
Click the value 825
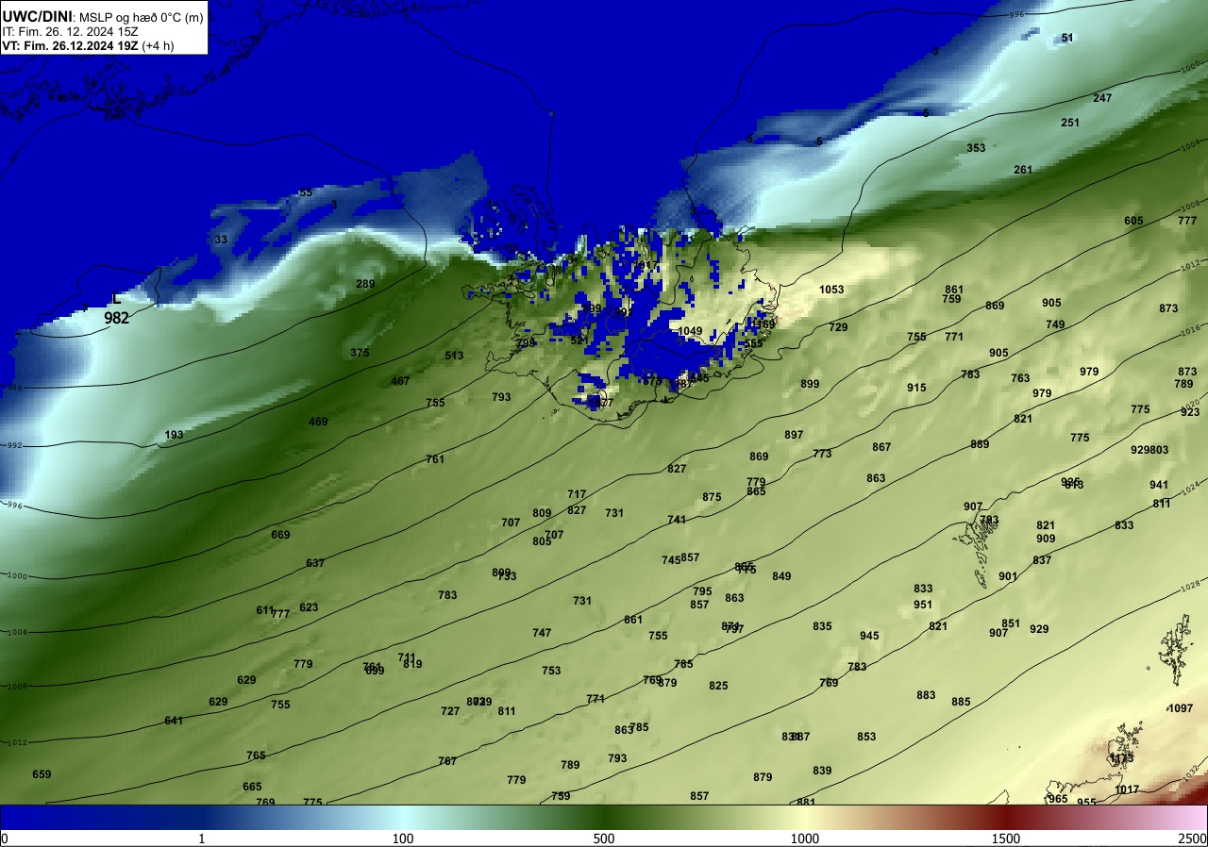[718, 686]
